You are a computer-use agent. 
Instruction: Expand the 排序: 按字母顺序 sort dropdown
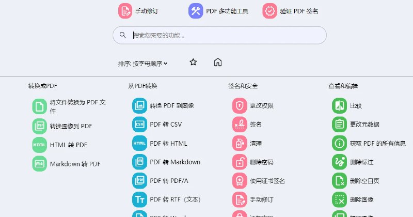[x=143, y=64]
